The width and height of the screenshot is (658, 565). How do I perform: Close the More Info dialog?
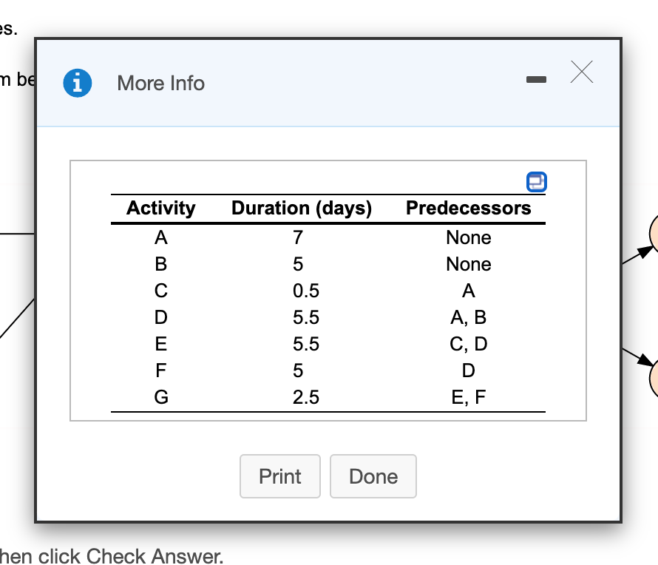point(582,72)
